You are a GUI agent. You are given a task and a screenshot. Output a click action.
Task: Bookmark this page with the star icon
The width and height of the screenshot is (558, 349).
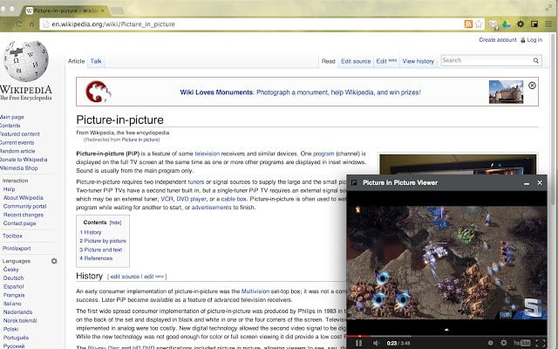click(x=480, y=24)
